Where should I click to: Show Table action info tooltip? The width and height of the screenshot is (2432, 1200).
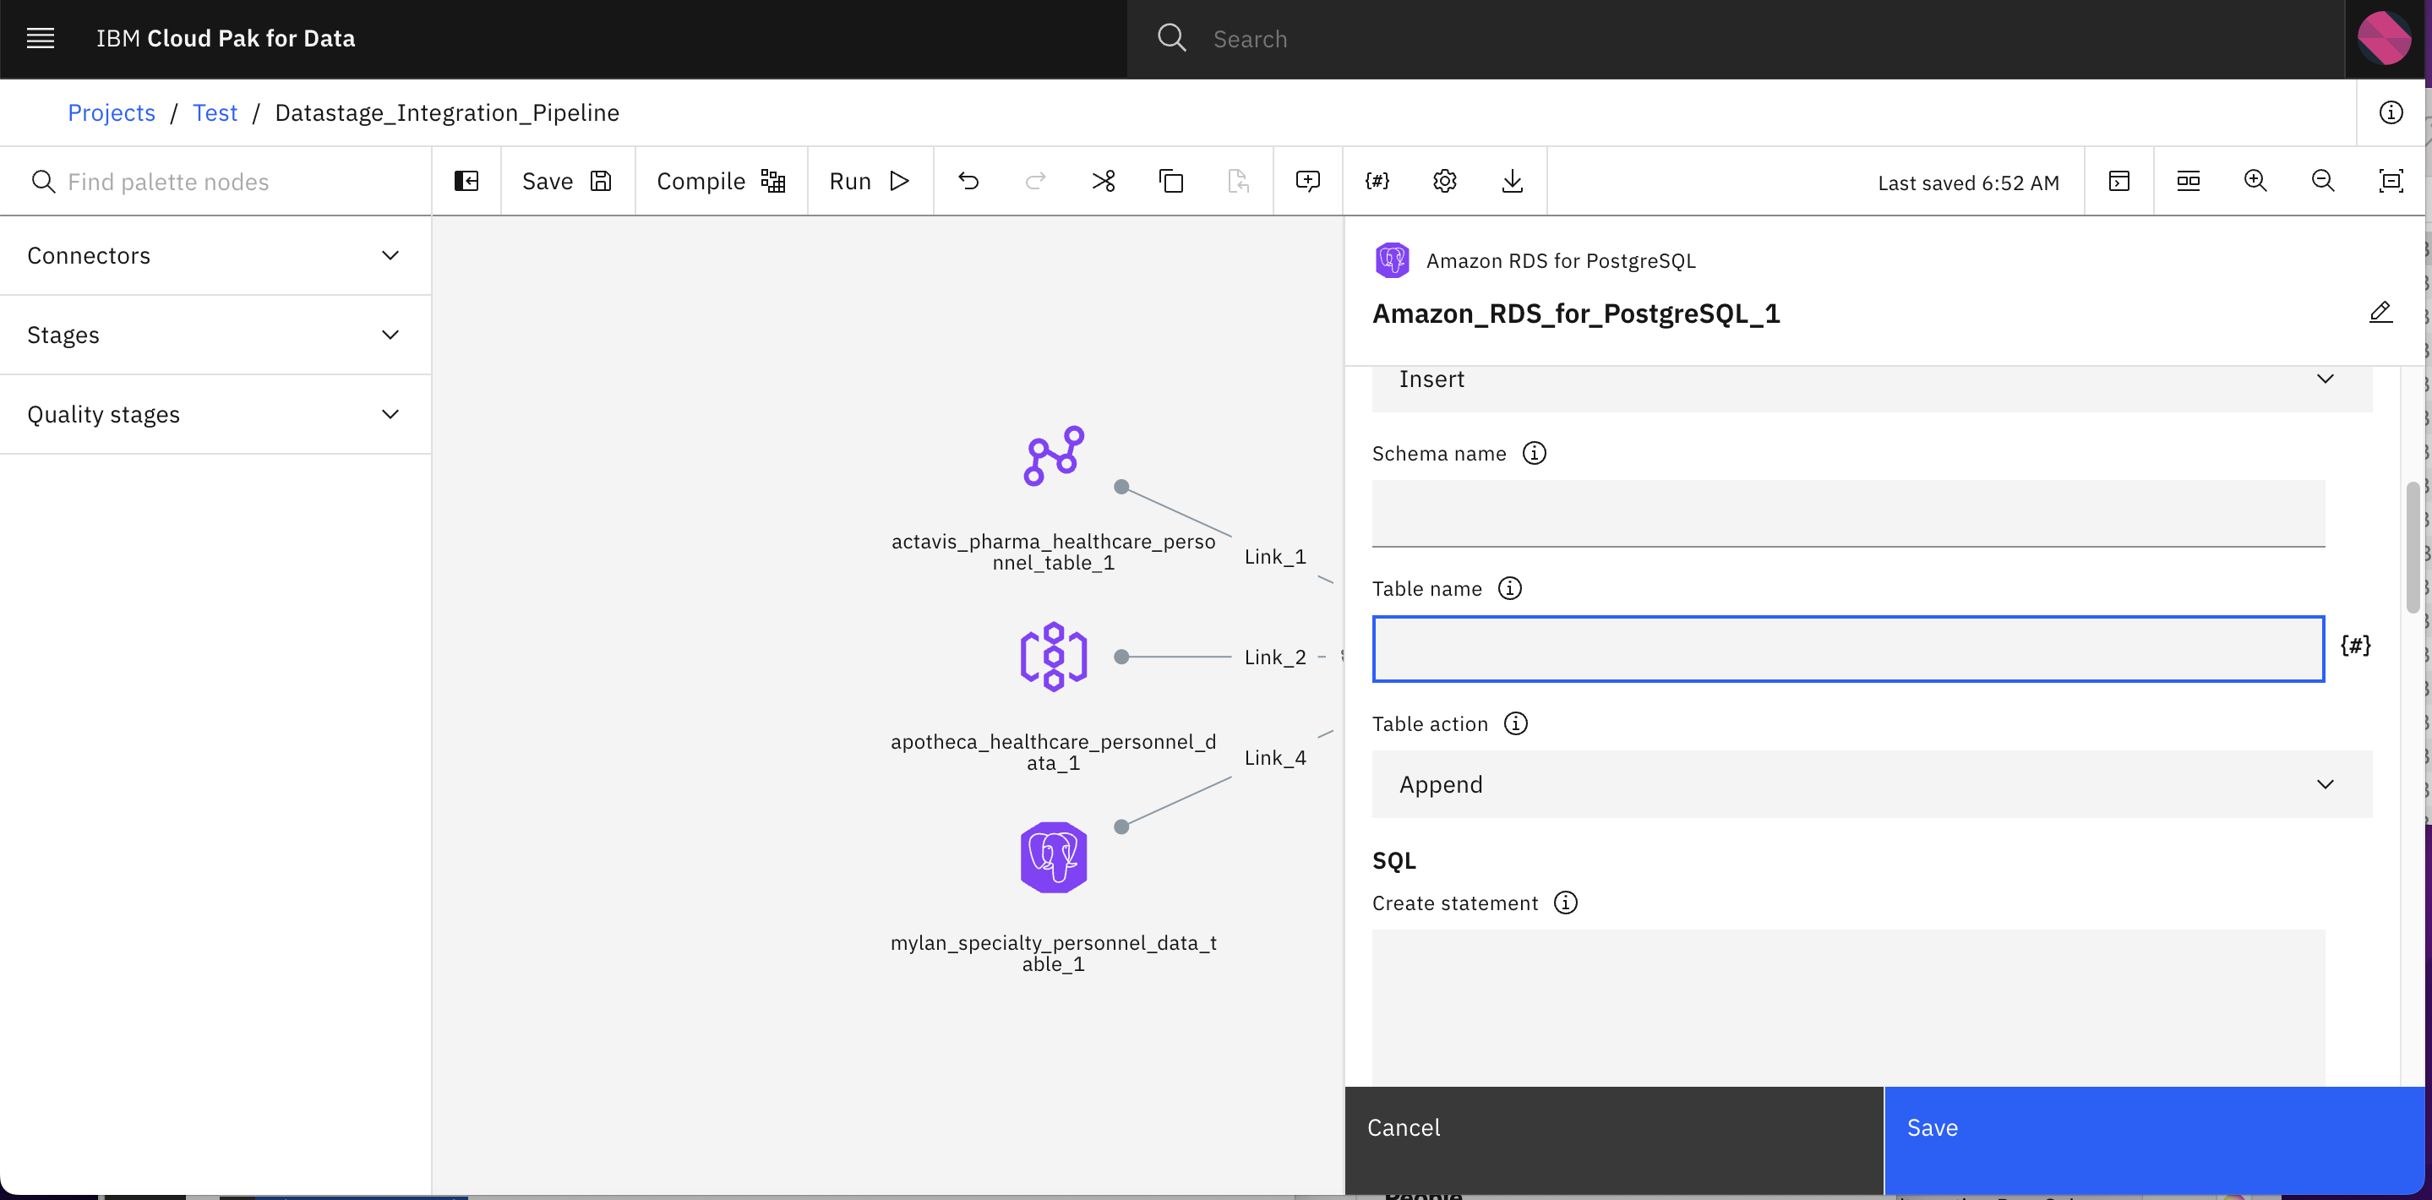click(1515, 724)
